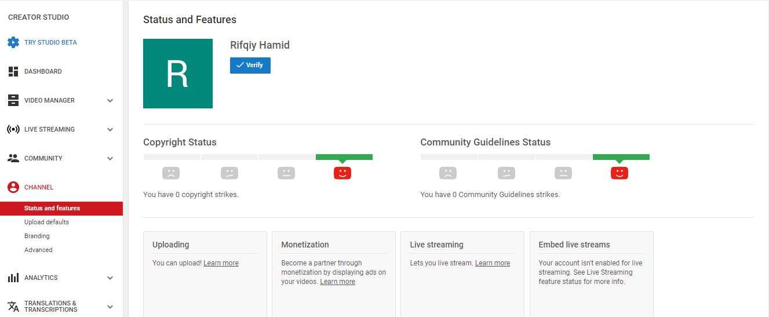
Task: Click the leftmost sad face under Community Guidelines
Action: (448, 173)
